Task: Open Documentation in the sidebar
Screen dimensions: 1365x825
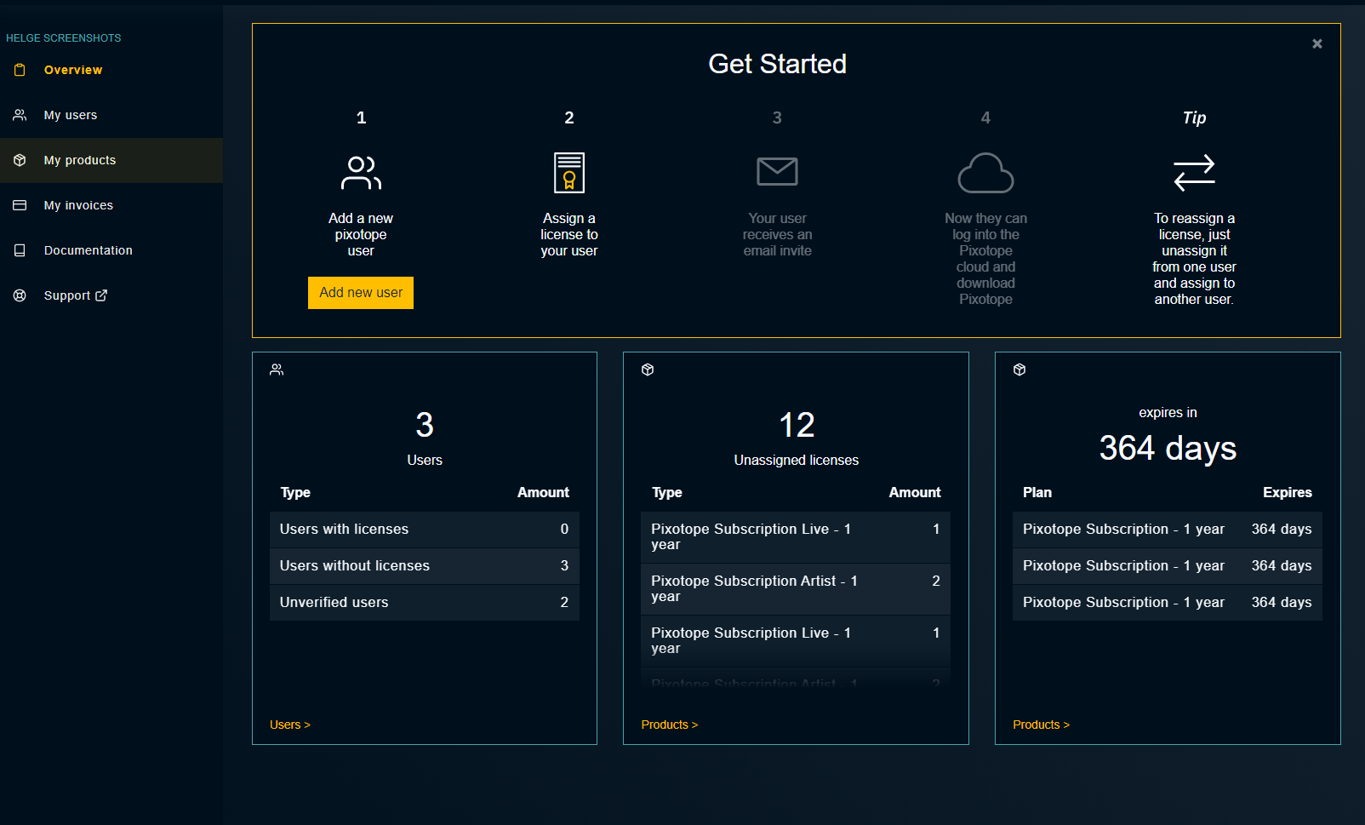Action: pyautogui.click(x=89, y=250)
